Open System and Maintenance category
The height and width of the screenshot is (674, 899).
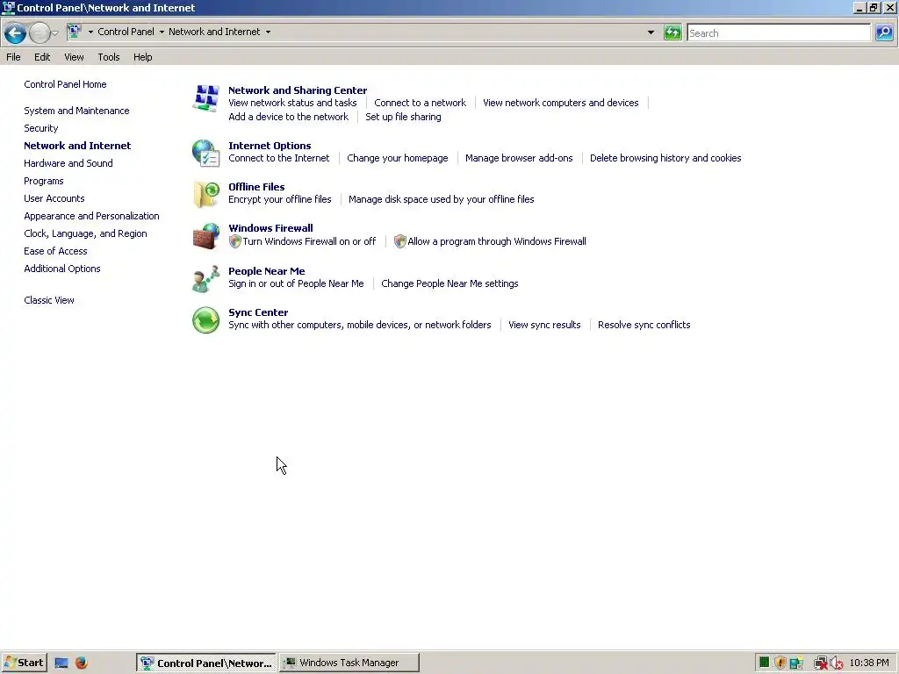coord(77,111)
